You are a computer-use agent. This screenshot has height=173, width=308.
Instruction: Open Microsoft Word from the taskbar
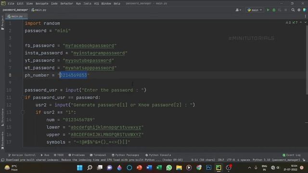click(x=149, y=168)
